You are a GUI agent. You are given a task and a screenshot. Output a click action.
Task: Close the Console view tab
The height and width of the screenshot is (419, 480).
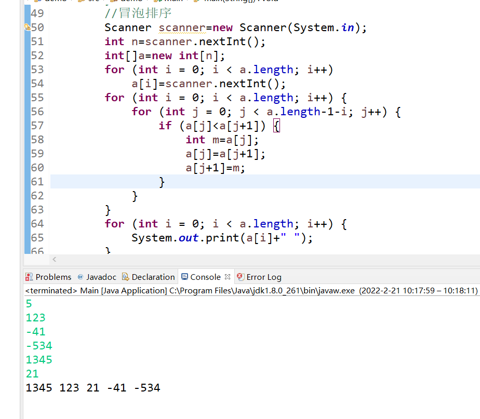[x=228, y=277]
